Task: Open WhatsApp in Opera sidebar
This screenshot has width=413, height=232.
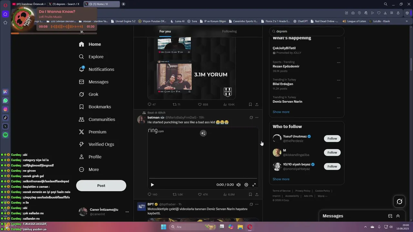Action: [x=5, y=101]
